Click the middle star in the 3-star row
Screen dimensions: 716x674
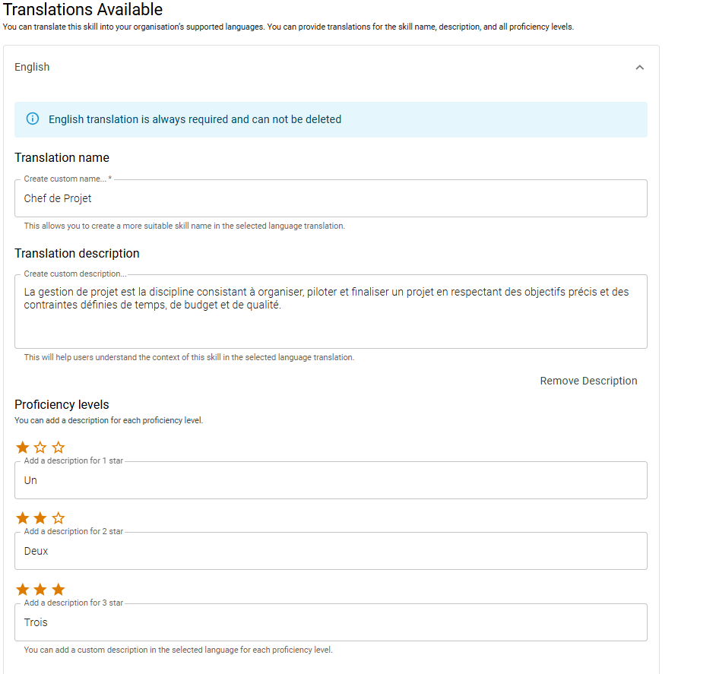pos(40,590)
